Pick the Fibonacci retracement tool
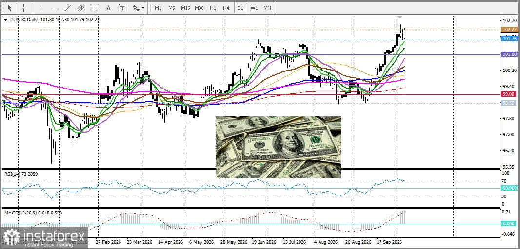 95,8
